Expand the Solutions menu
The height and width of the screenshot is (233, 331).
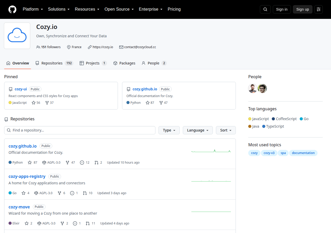(59, 9)
